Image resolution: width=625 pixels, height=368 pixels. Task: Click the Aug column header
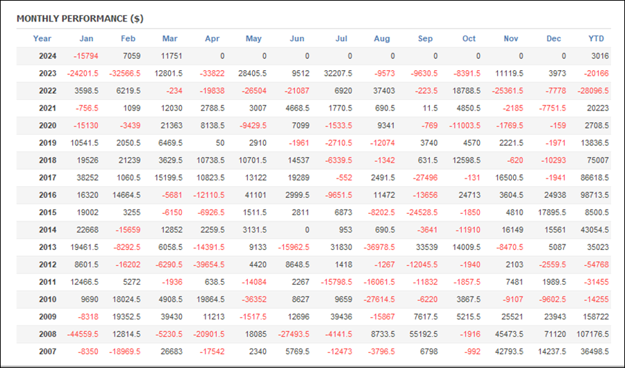382,39
